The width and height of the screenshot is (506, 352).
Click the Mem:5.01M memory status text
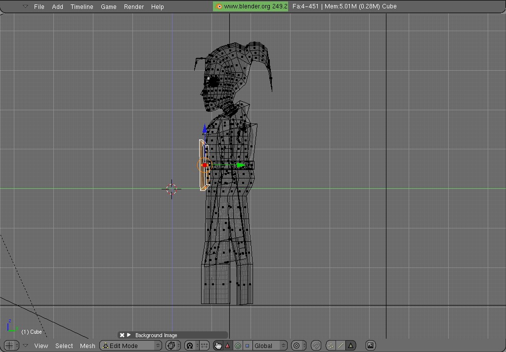point(352,6)
